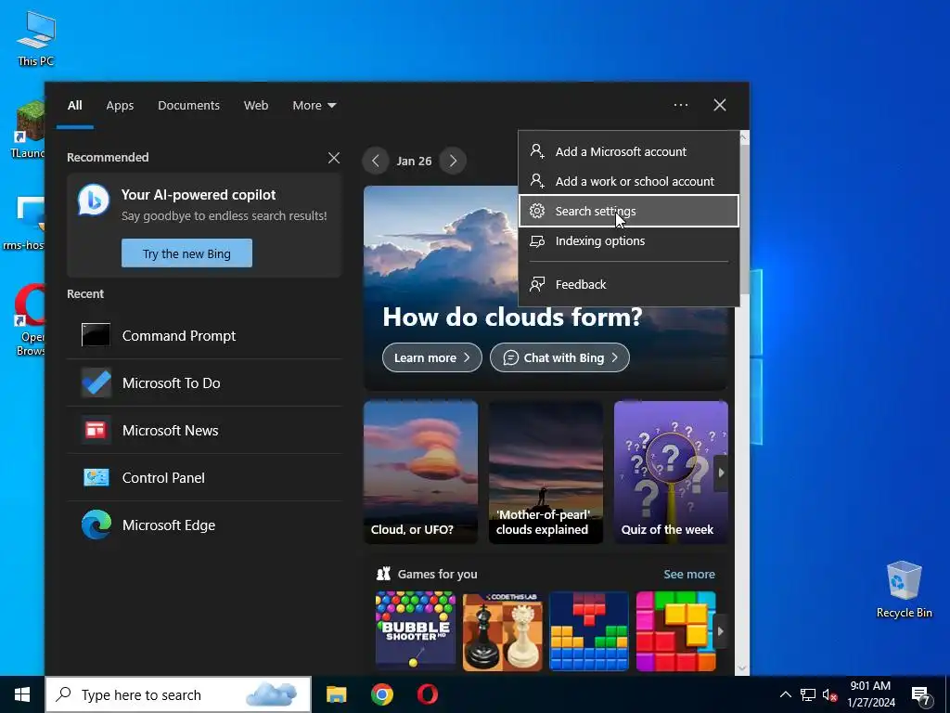The width and height of the screenshot is (950, 713).
Task: Launch Microsoft To Do from Recent
Action: [204, 382]
